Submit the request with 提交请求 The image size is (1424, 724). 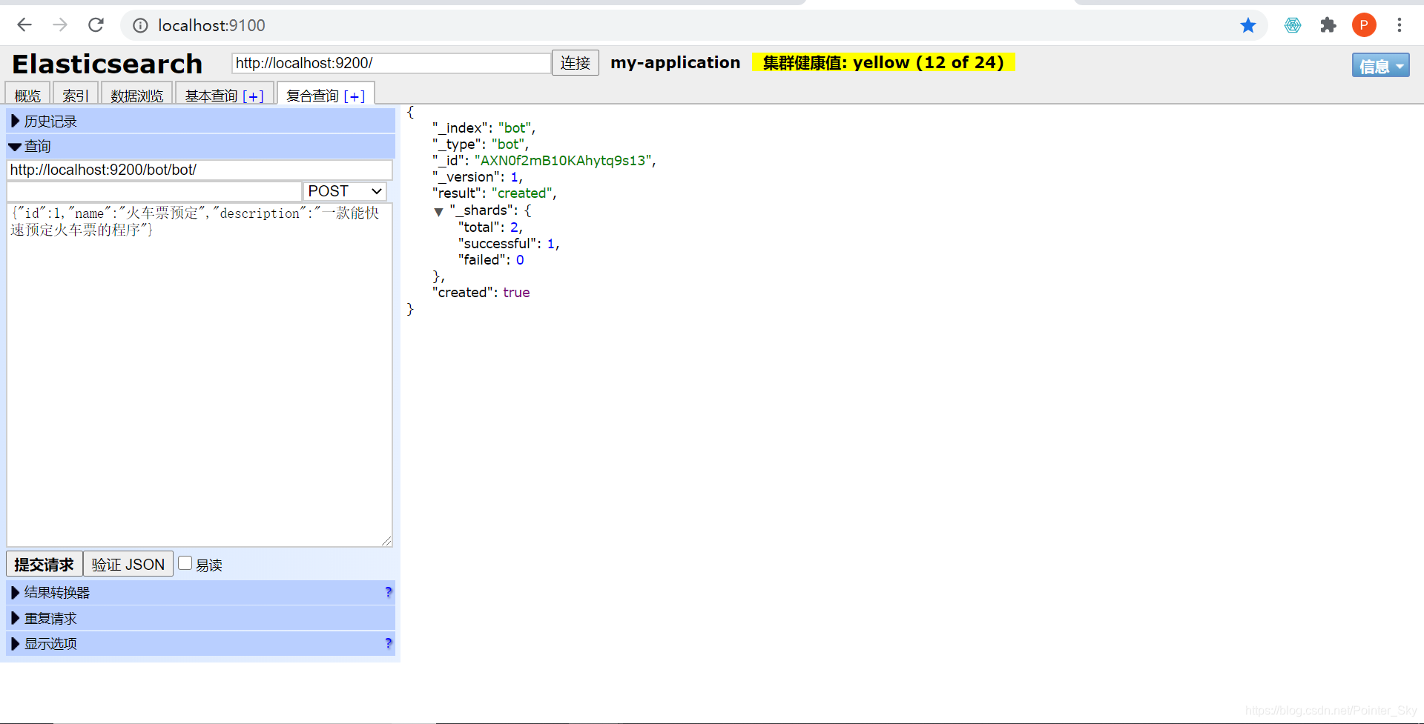(44, 564)
